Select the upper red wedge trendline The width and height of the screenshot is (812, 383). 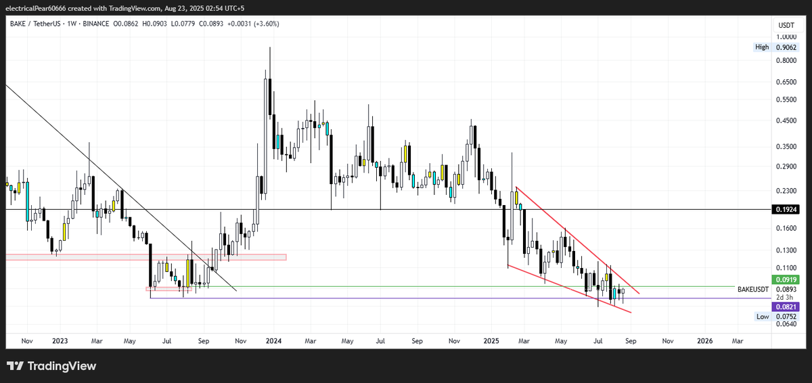pos(577,240)
